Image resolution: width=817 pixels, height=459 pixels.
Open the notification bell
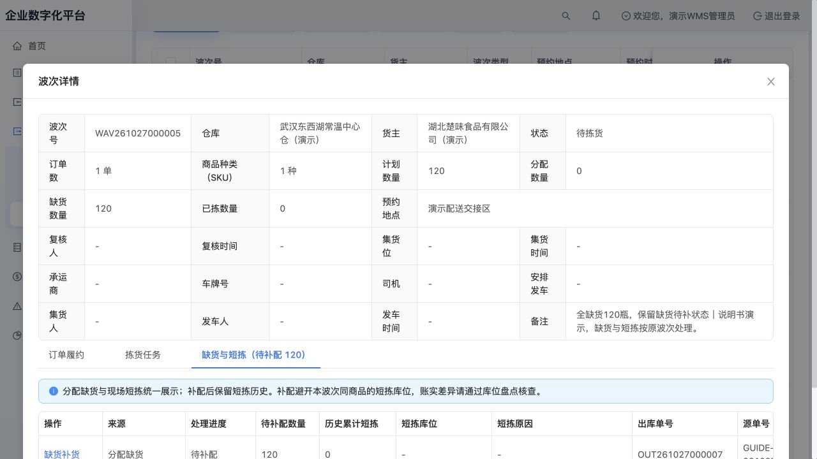click(x=596, y=16)
